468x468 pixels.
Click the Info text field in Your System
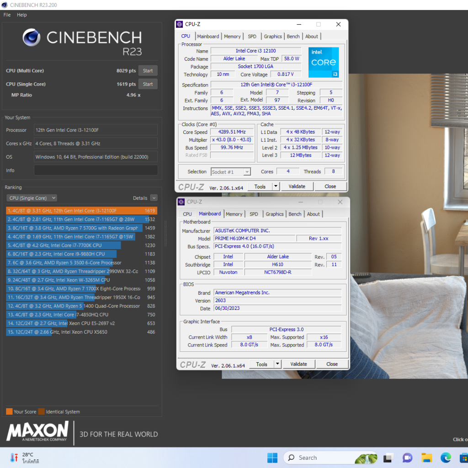96,170
